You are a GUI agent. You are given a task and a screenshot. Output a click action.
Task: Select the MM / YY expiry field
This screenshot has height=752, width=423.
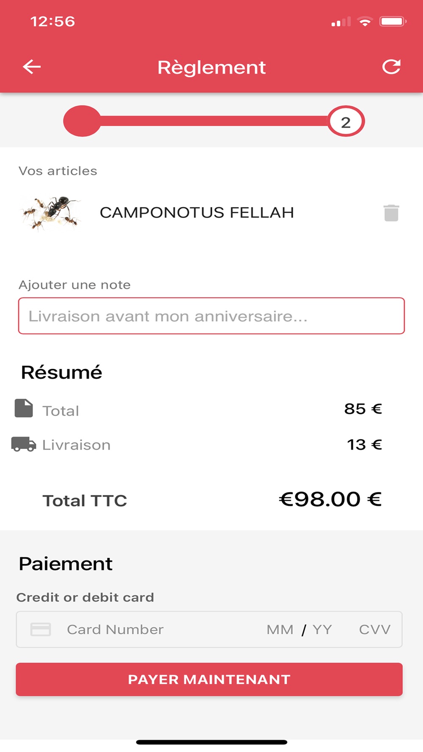299,629
